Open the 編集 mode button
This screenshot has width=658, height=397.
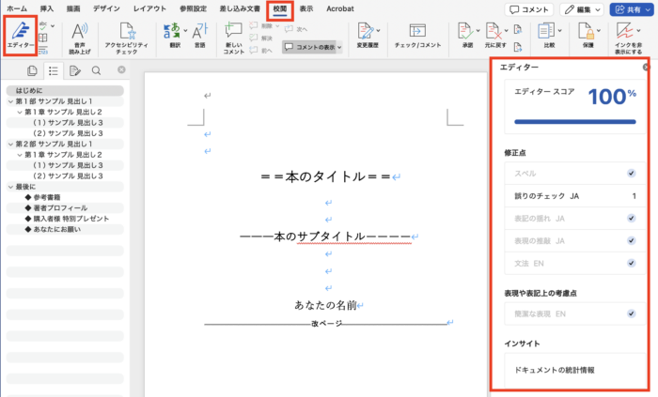coord(583,9)
